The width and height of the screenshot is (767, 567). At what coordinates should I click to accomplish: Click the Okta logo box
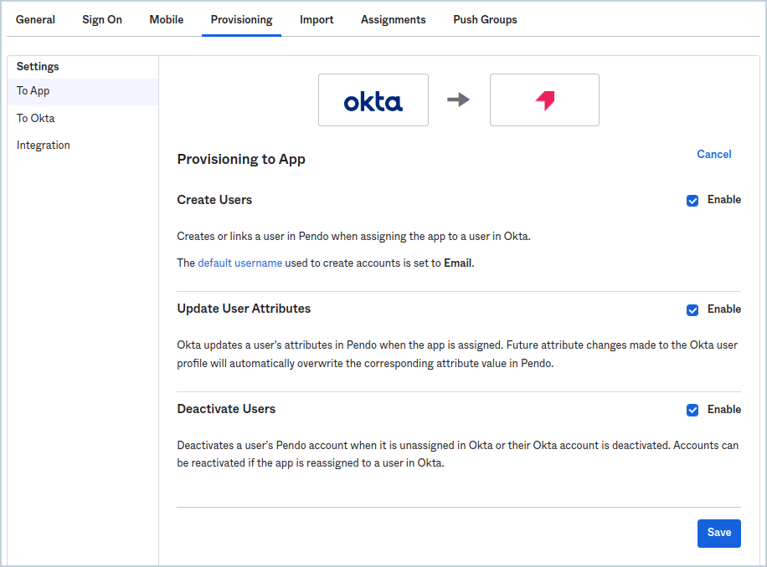(x=373, y=100)
